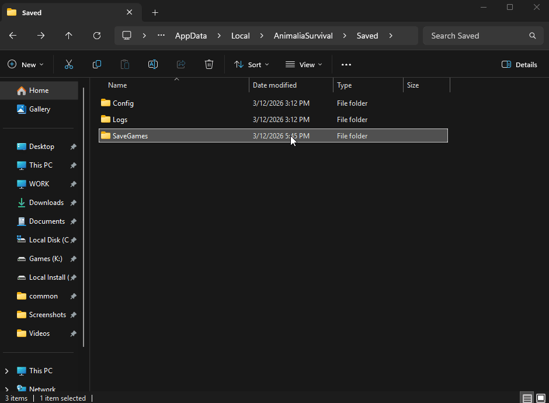The height and width of the screenshot is (403, 549).
Task: Open a new tab with plus button
Action: click(x=155, y=13)
